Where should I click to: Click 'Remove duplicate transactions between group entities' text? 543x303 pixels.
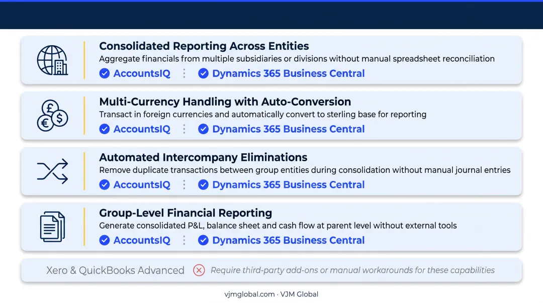pos(305,170)
